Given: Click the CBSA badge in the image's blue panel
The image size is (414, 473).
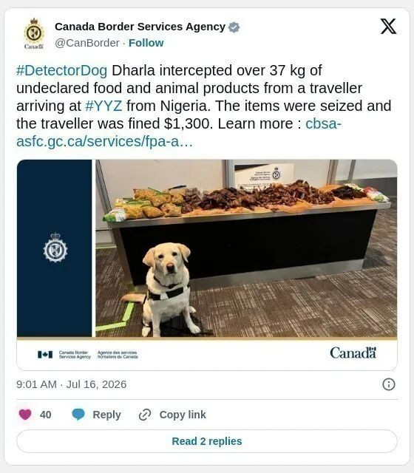Looking at the screenshot, I should (55, 248).
